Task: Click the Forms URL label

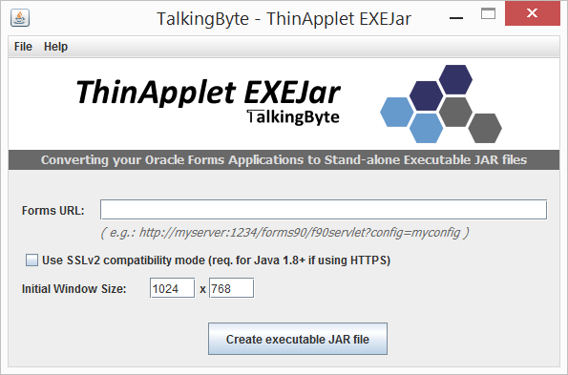Action: (53, 211)
